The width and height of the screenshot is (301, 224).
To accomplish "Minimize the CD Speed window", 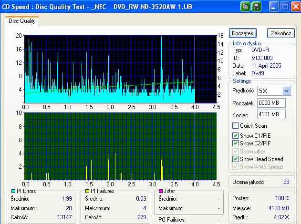I will click(x=274, y=7).
